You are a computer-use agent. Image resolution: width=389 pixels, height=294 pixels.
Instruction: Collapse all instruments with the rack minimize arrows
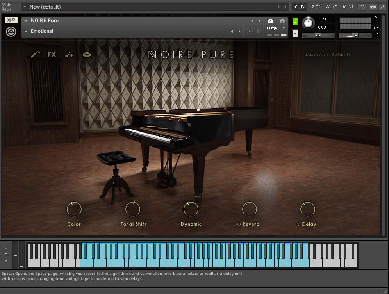click(382, 7)
